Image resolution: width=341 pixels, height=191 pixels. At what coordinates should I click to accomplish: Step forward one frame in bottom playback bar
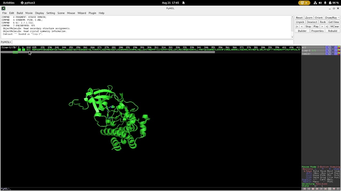pos(321,189)
